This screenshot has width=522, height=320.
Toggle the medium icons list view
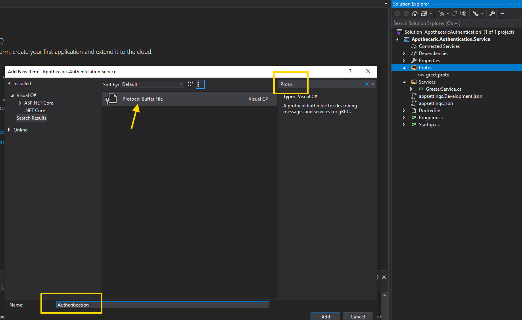click(200, 84)
